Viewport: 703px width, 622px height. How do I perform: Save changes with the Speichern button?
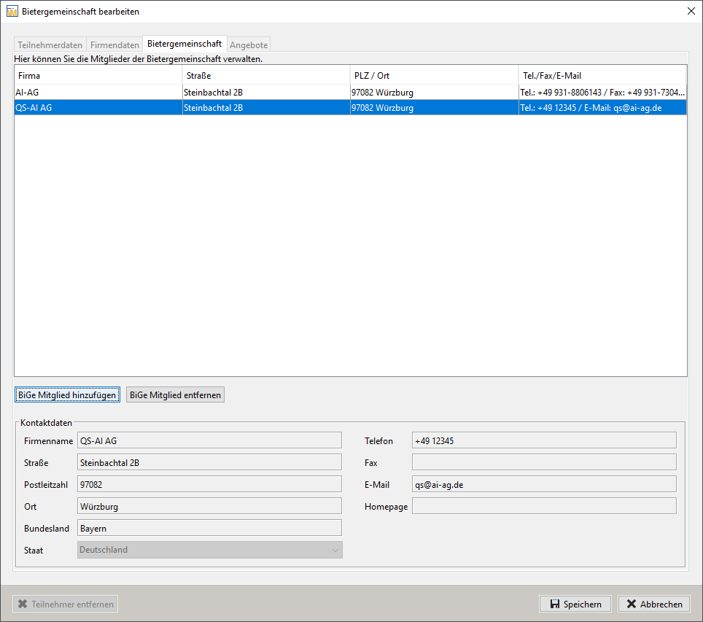575,604
